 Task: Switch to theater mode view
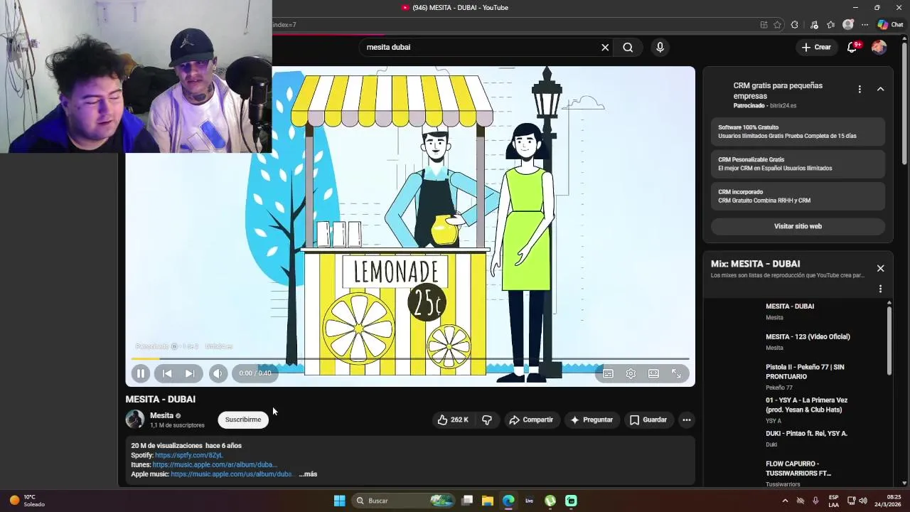pos(653,373)
